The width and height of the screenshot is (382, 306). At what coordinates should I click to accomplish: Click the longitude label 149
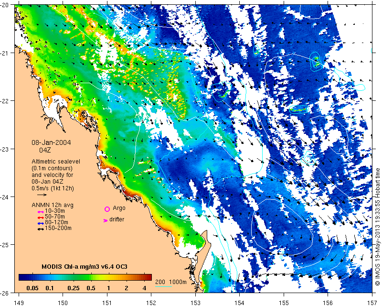pos(19,303)
